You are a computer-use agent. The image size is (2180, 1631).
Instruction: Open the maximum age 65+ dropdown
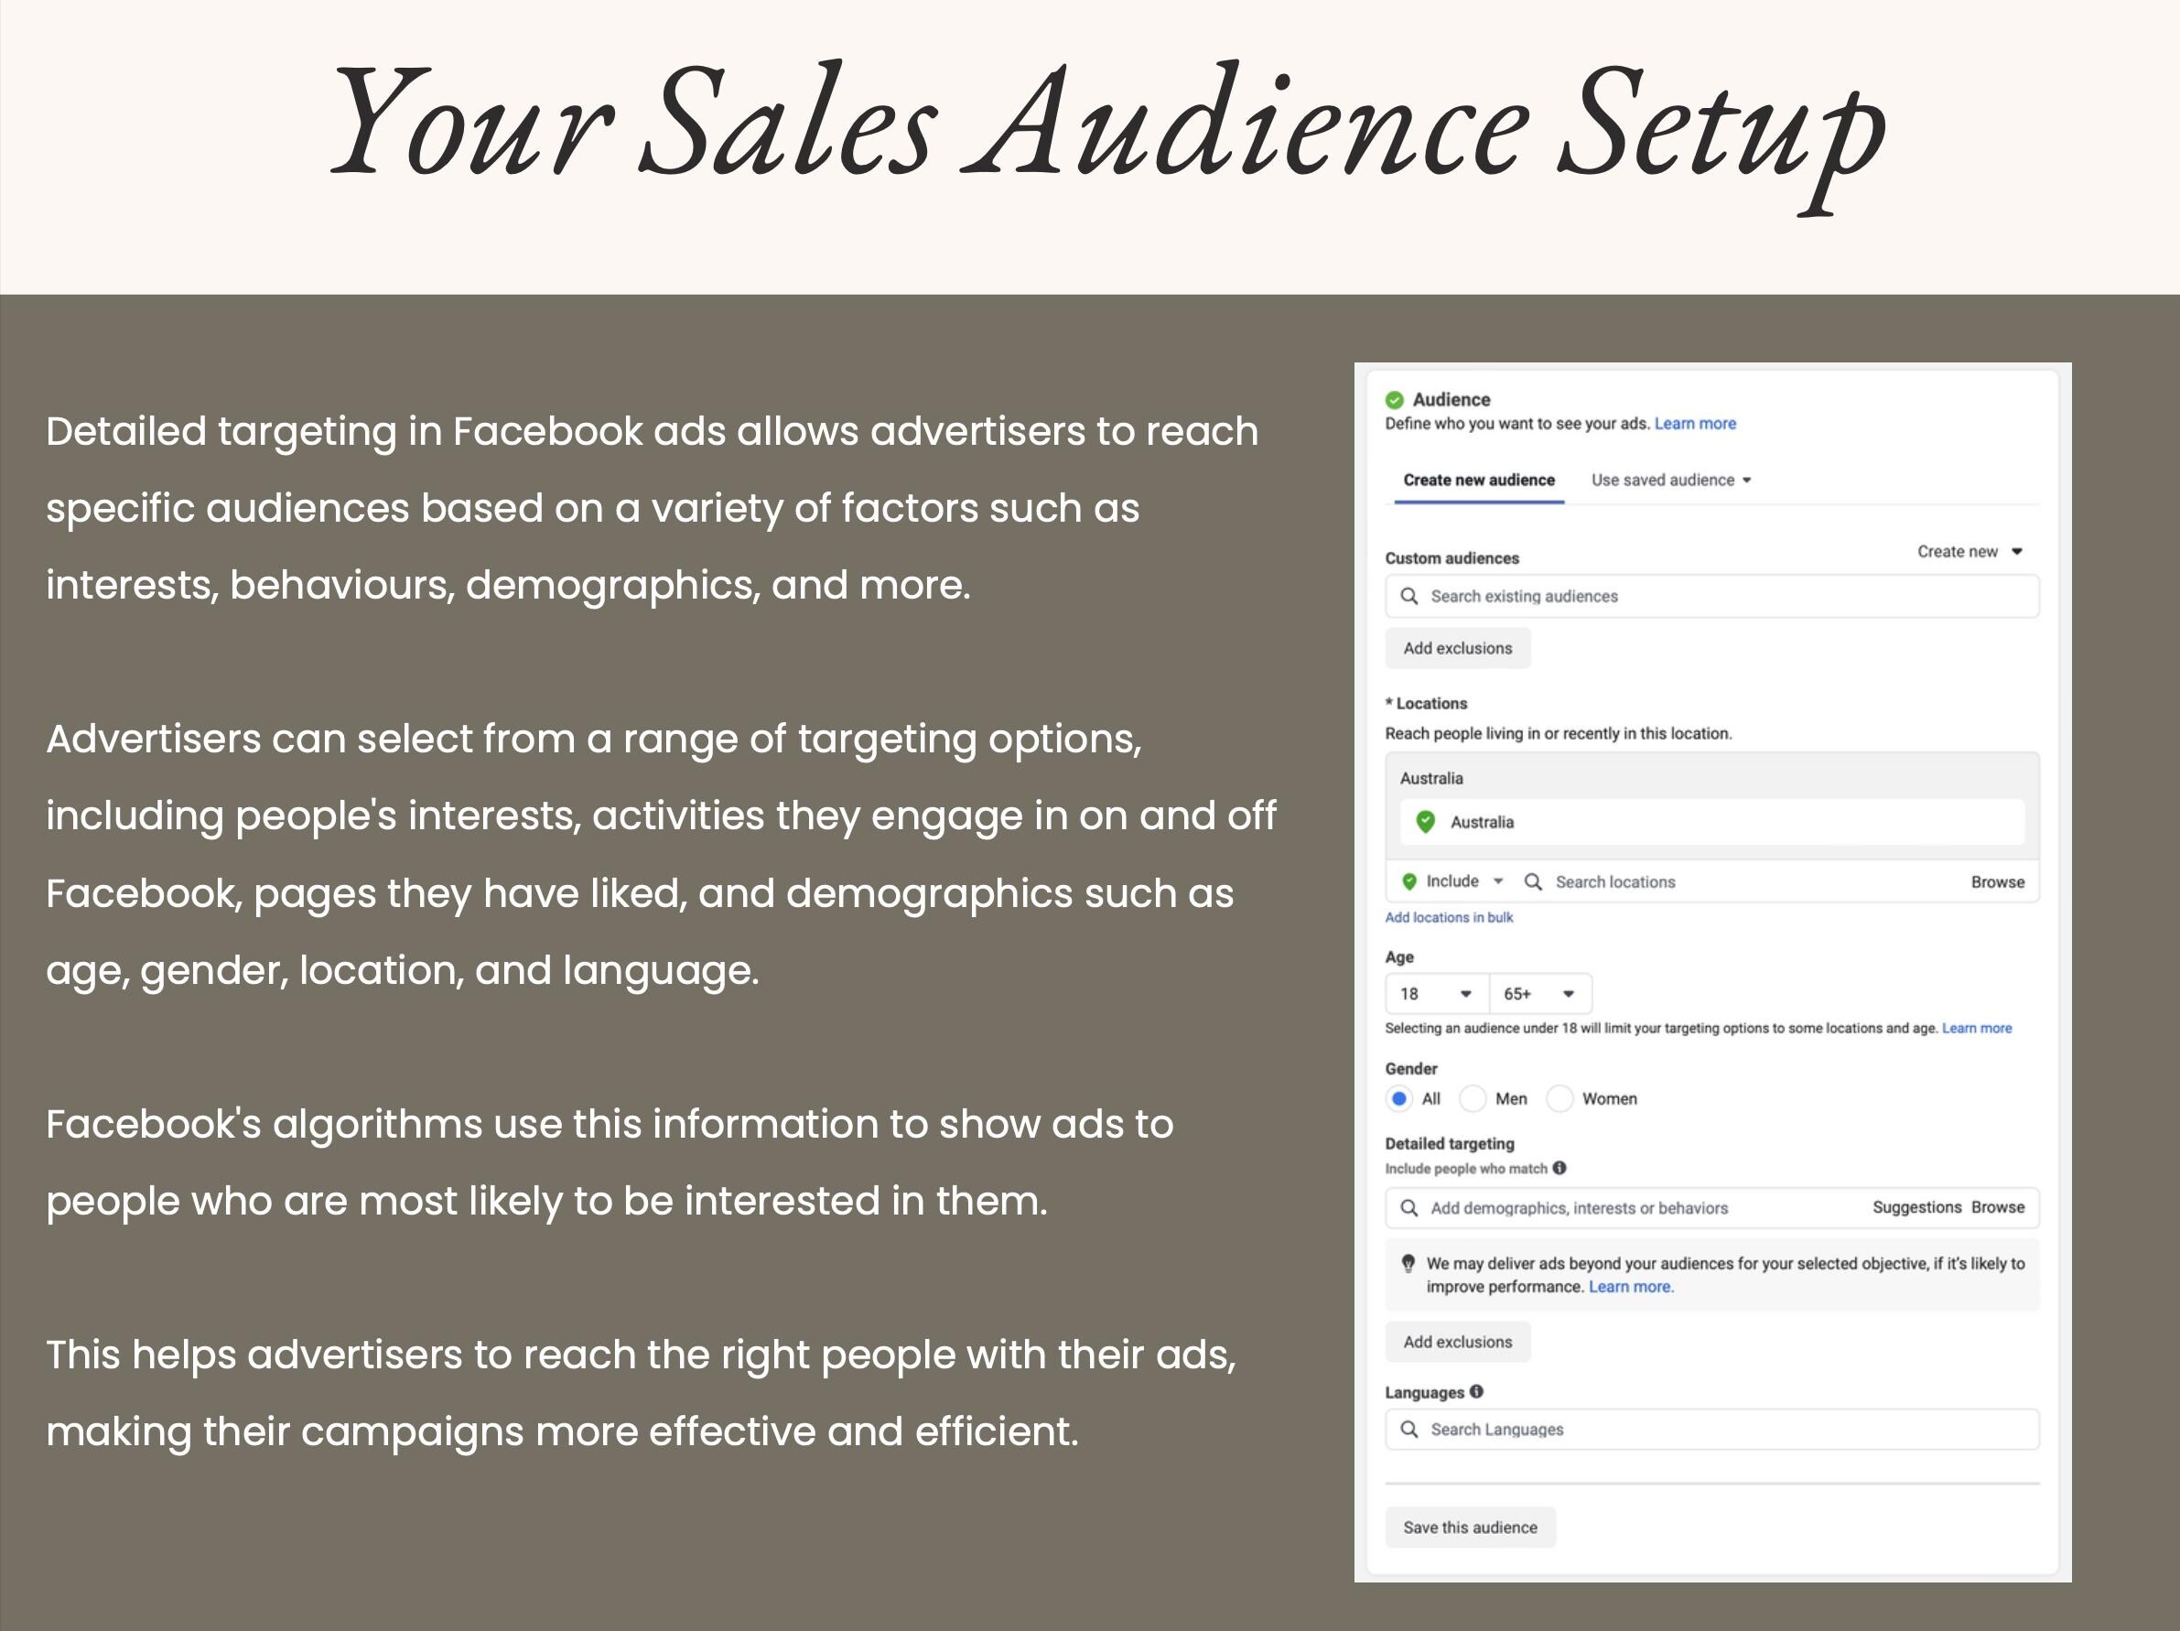[x=1540, y=993]
